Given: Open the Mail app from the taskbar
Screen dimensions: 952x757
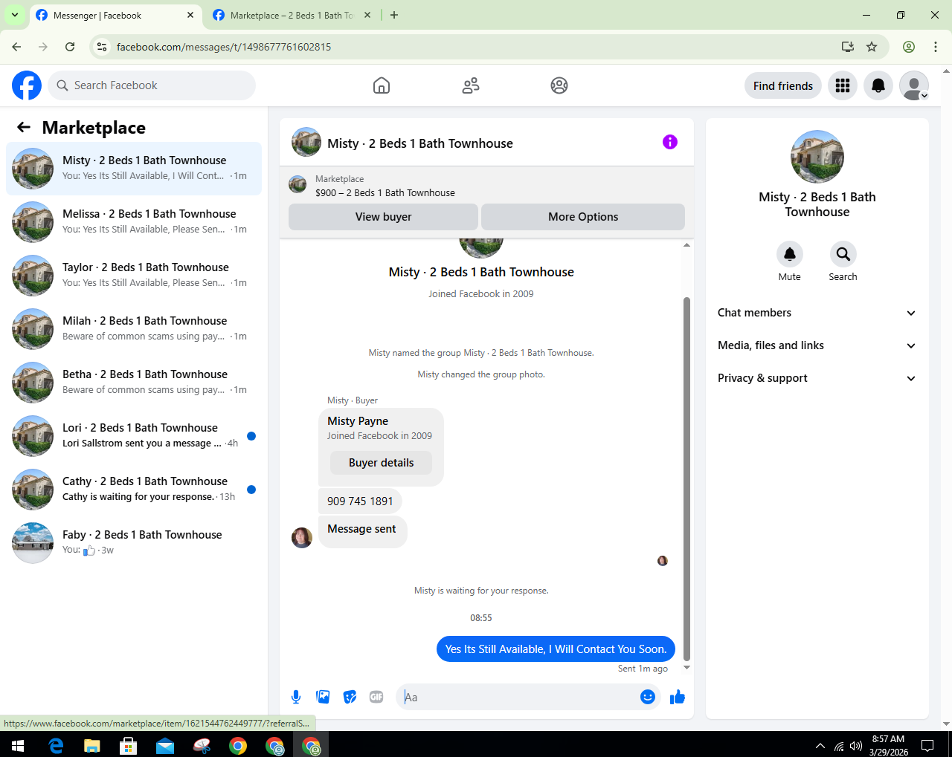Looking at the screenshot, I should point(165,745).
